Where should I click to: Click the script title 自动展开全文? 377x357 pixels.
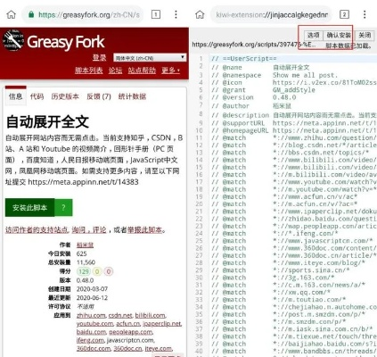(47, 121)
